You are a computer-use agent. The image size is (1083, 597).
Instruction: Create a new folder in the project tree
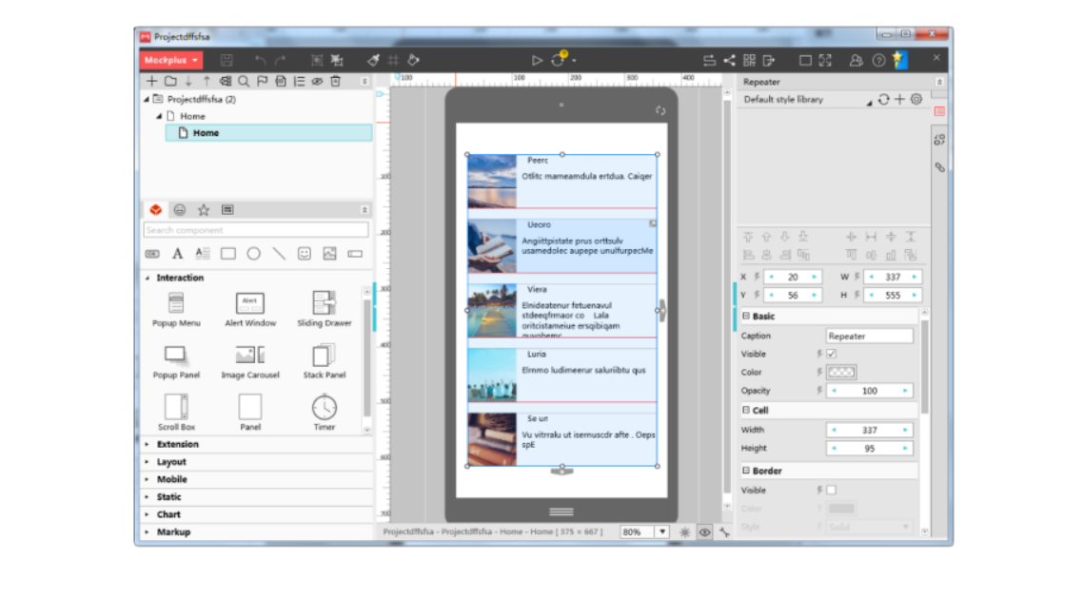(170, 82)
